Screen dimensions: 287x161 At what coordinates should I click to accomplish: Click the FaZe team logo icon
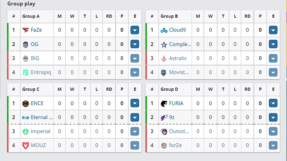(26, 30)
